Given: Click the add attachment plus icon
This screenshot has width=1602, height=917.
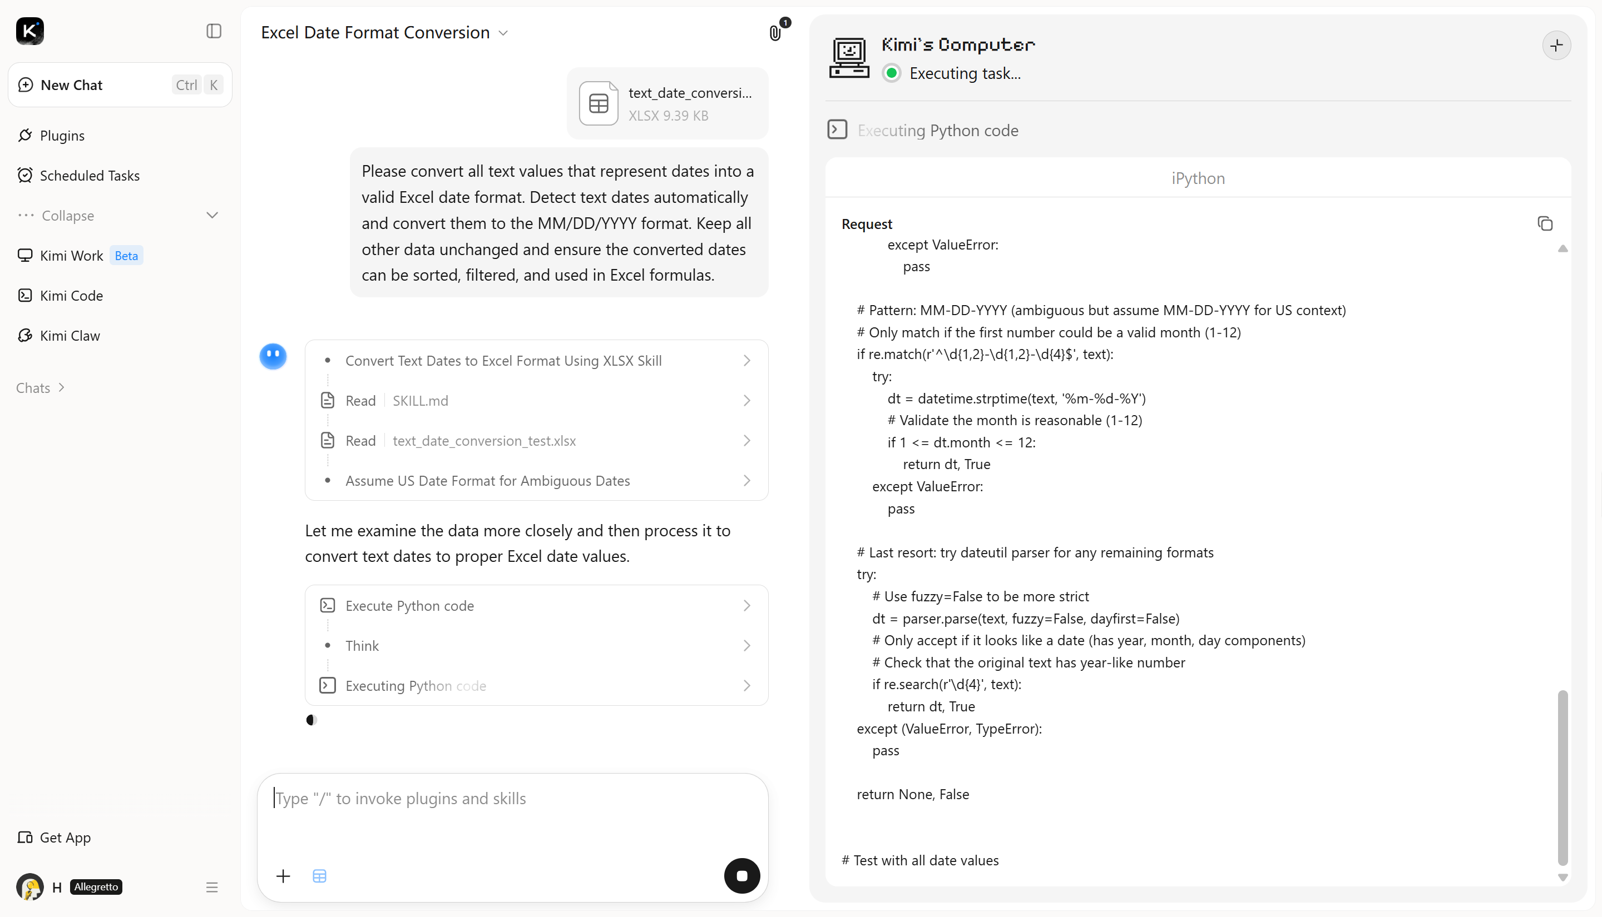Looking at the screenshot, I should click(x=283, y=876).
